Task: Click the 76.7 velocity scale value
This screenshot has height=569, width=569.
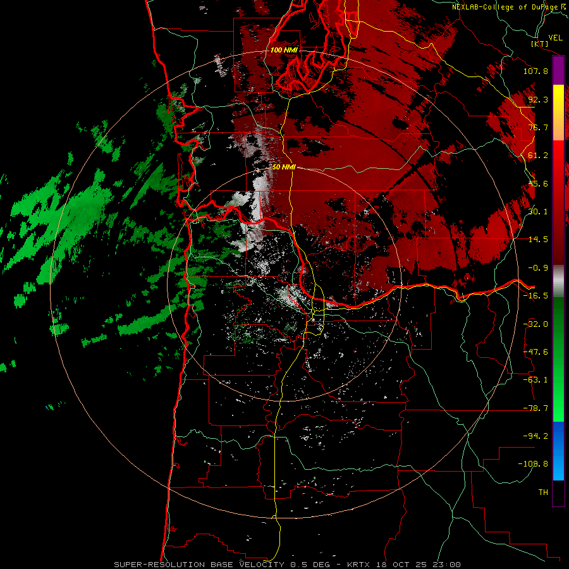Action: (x=538, y=127)
